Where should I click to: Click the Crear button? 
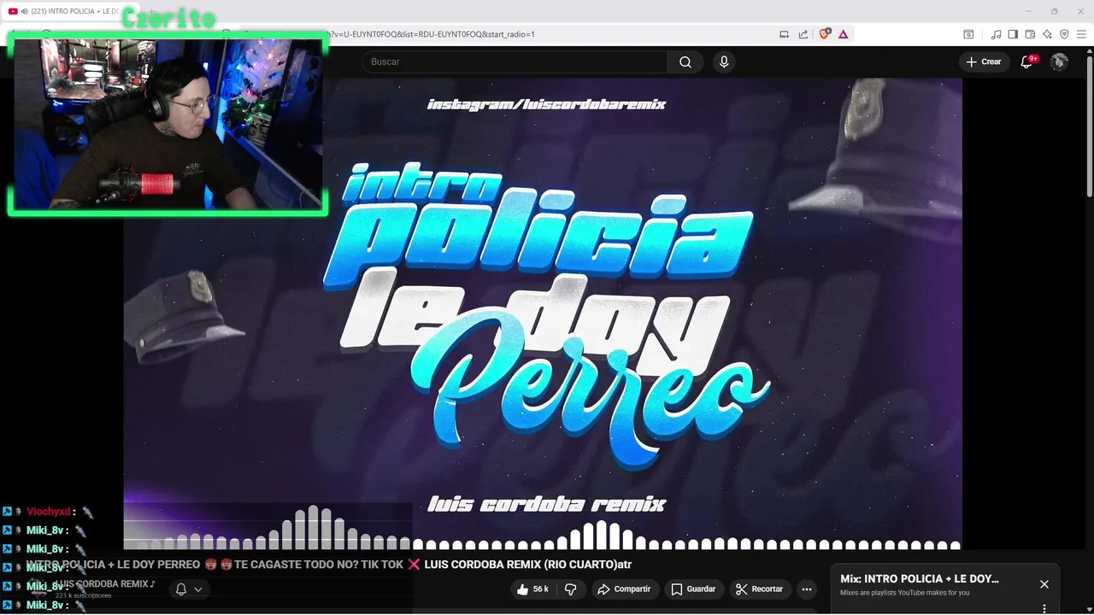[984, 61]
